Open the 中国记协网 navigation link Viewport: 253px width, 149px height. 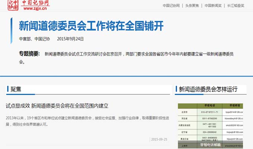tap(171, 6)
